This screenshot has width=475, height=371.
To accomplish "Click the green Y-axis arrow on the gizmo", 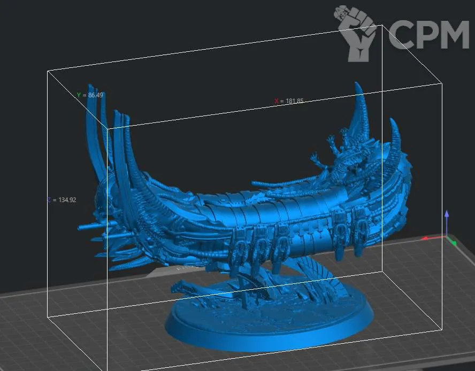I will pos(453,244).
